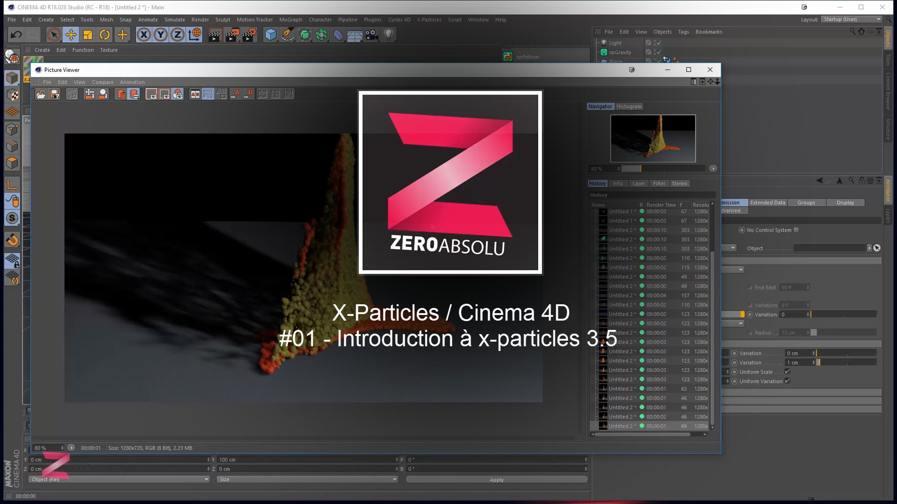Screen dimensions: 897x504
Task: Click the Groups attribute tab
Action: point(806,203)
